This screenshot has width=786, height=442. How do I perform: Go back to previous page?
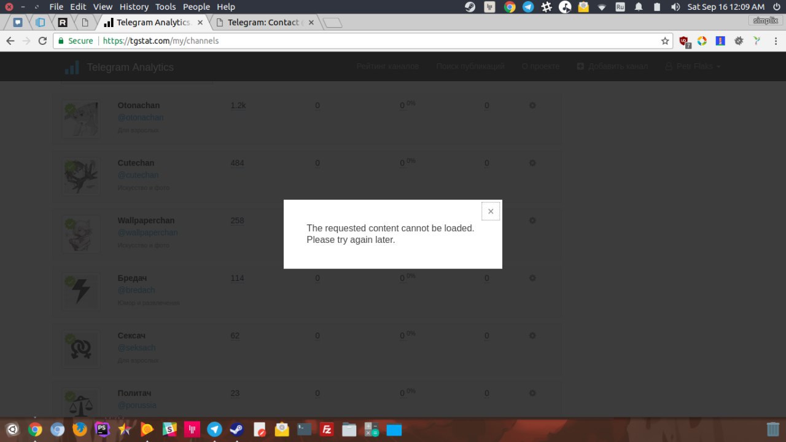(10, 41)
